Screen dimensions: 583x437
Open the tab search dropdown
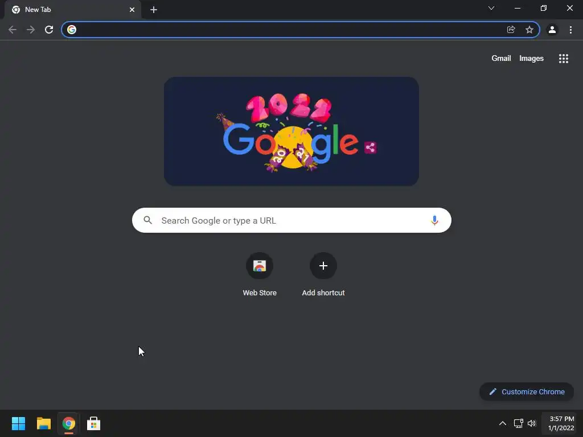point(491,8)
